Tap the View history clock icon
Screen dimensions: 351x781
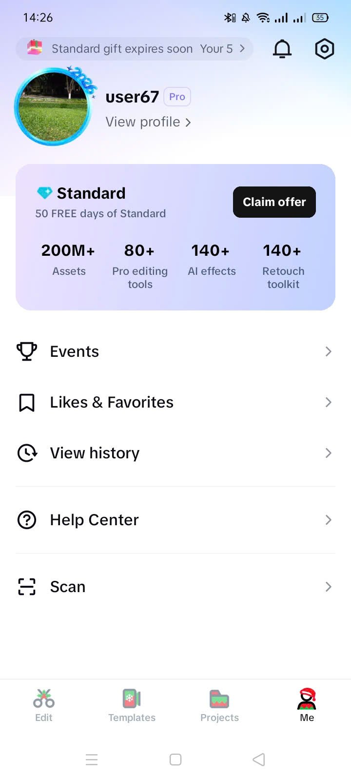tap(27, 453)
